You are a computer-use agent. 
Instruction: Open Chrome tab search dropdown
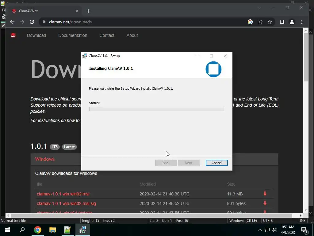coord(259,8)
